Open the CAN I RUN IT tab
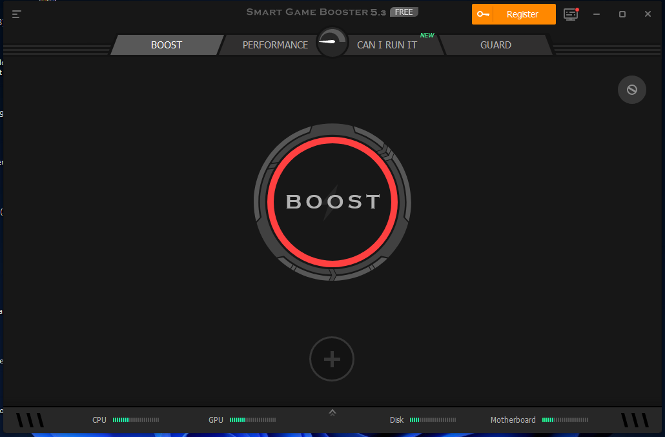665x437 pixels. point(387,45)
